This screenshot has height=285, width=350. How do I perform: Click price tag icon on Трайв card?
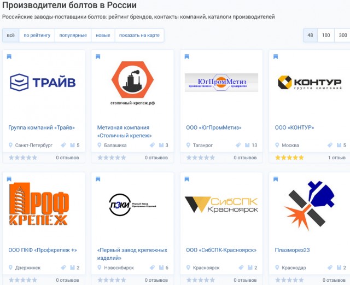tap(63, 145)
